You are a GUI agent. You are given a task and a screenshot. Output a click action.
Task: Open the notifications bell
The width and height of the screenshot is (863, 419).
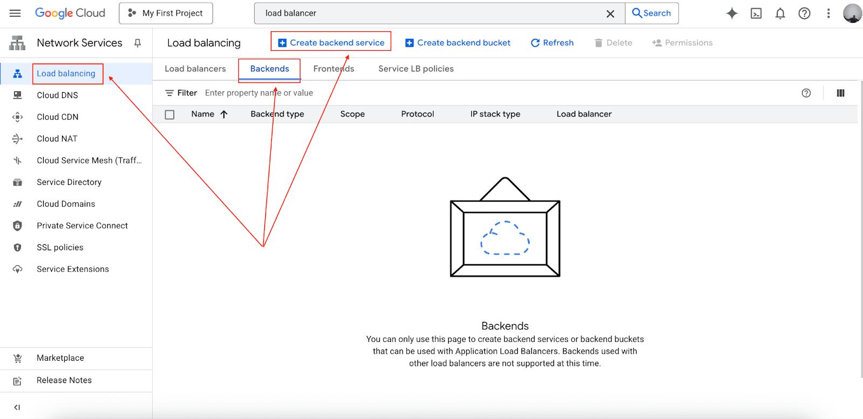tap(780, 13)
